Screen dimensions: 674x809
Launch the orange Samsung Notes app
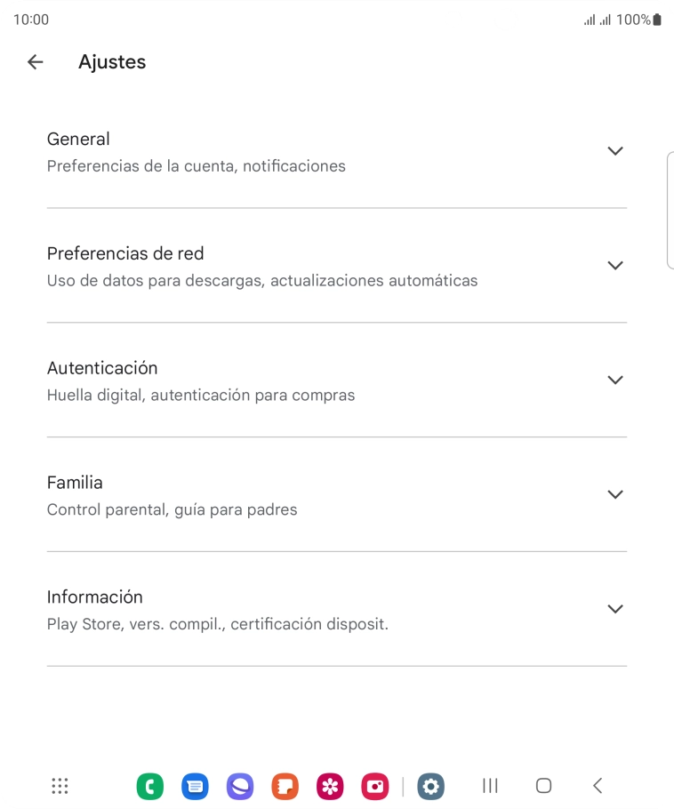coord(285,786)
